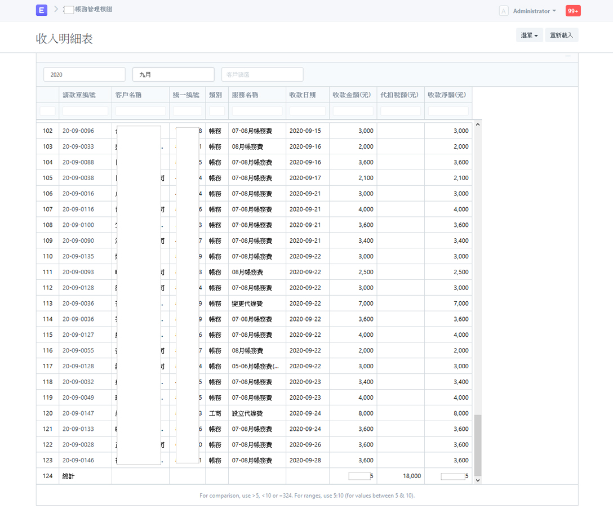Focus the 2020 year filter field
Viewport: 613px width, 513px height.
click(x=84, y=74)
